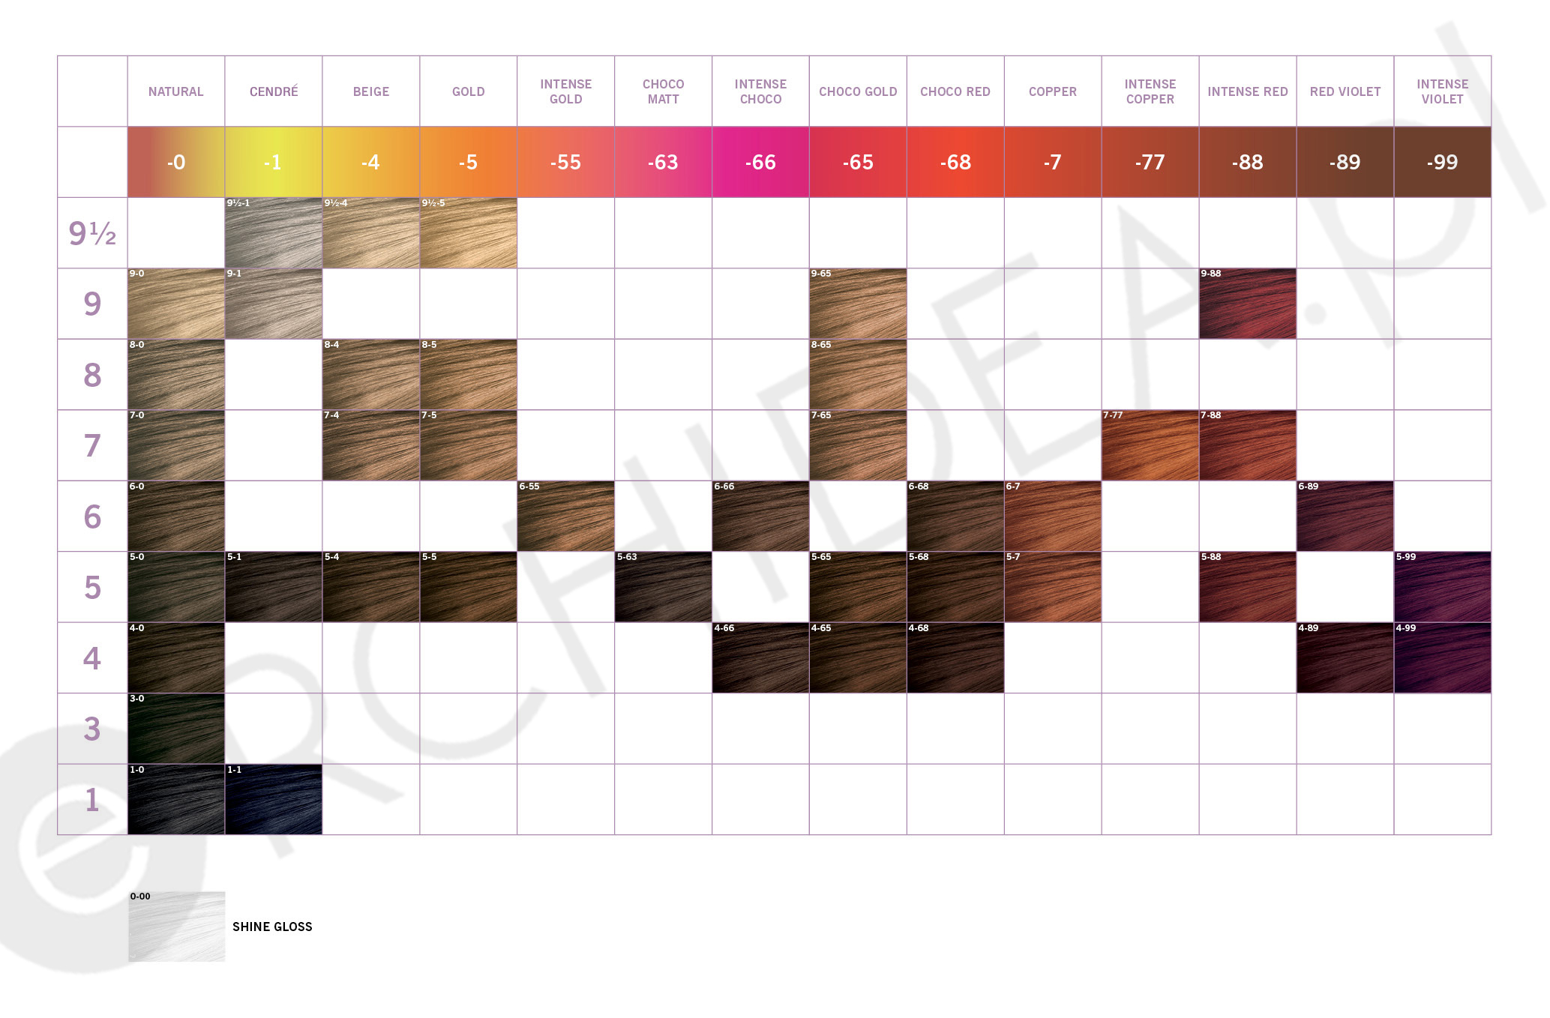
Task: Choose the 7-4 beige swatch
Action: click(x=371, y=445)
